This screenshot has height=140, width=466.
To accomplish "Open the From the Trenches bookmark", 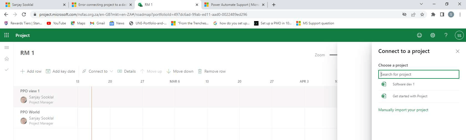I will click(190, 23).
